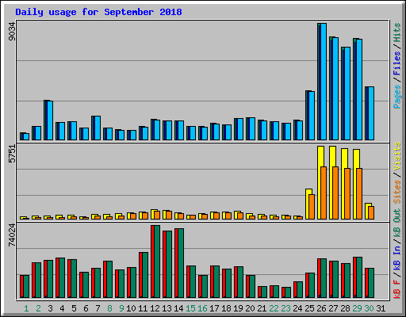406x317 pixels.
Task: Click day 10 on the x-axis
Action: [131, 308]
